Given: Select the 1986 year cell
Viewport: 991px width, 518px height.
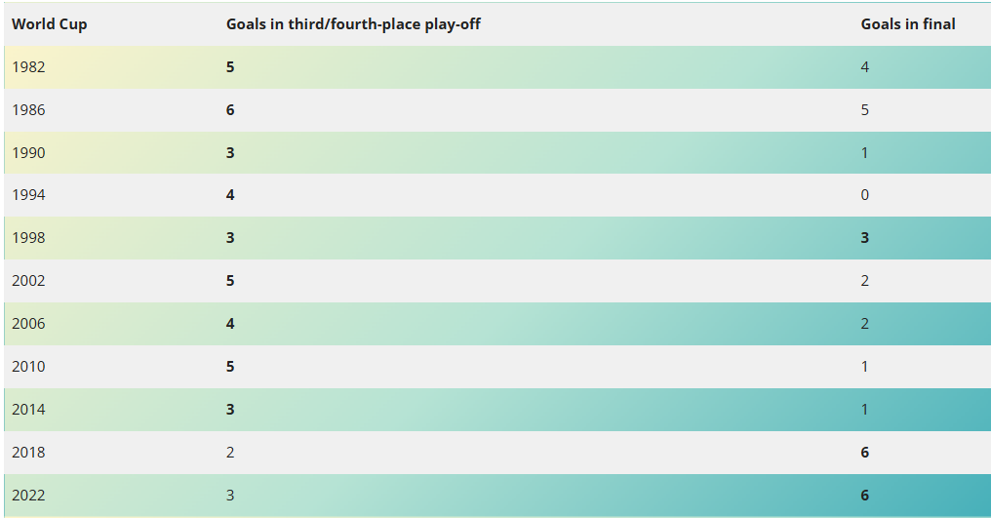Looking at the screenshot, I should click(x=28, y=110).
